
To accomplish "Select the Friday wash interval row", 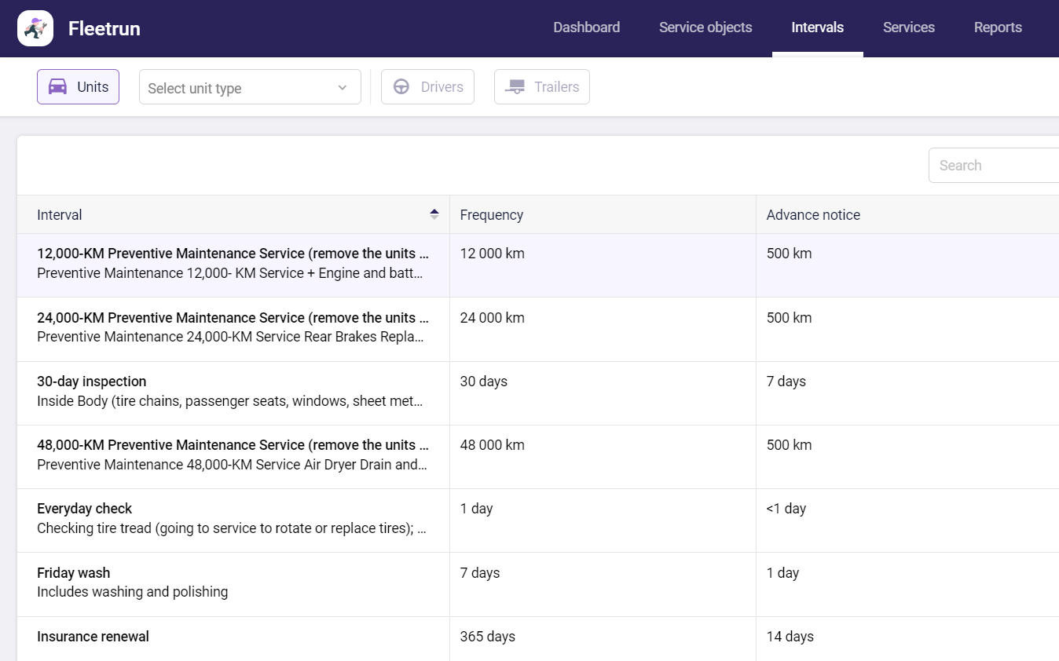I will click(74, 573).
